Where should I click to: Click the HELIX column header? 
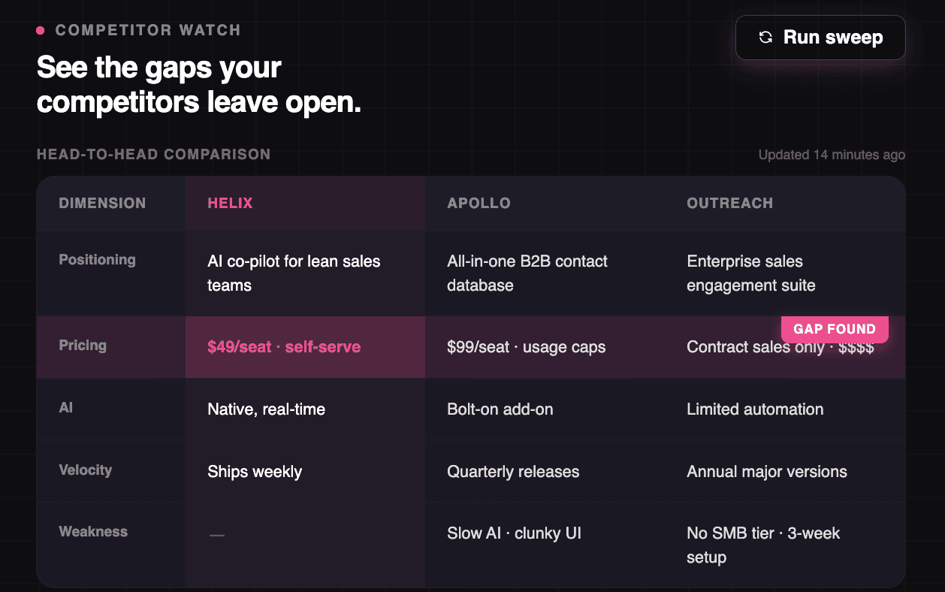click(230, 204)
